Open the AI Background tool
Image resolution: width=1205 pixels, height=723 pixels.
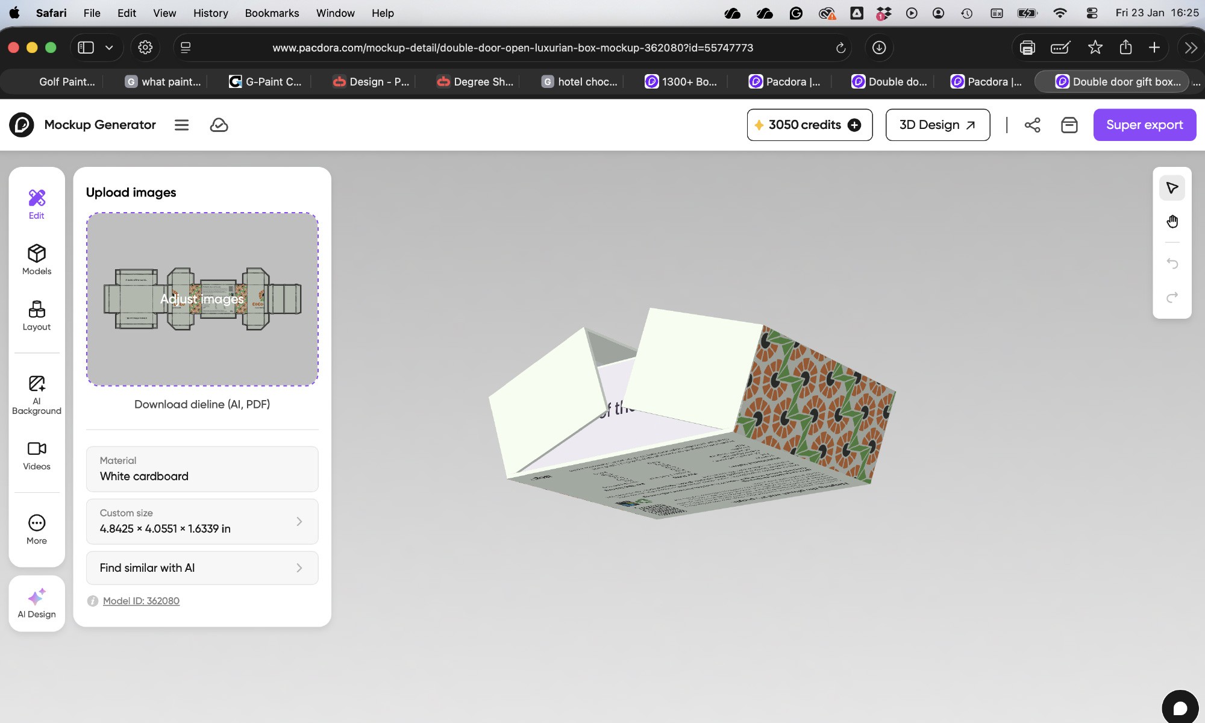(37, 395)
